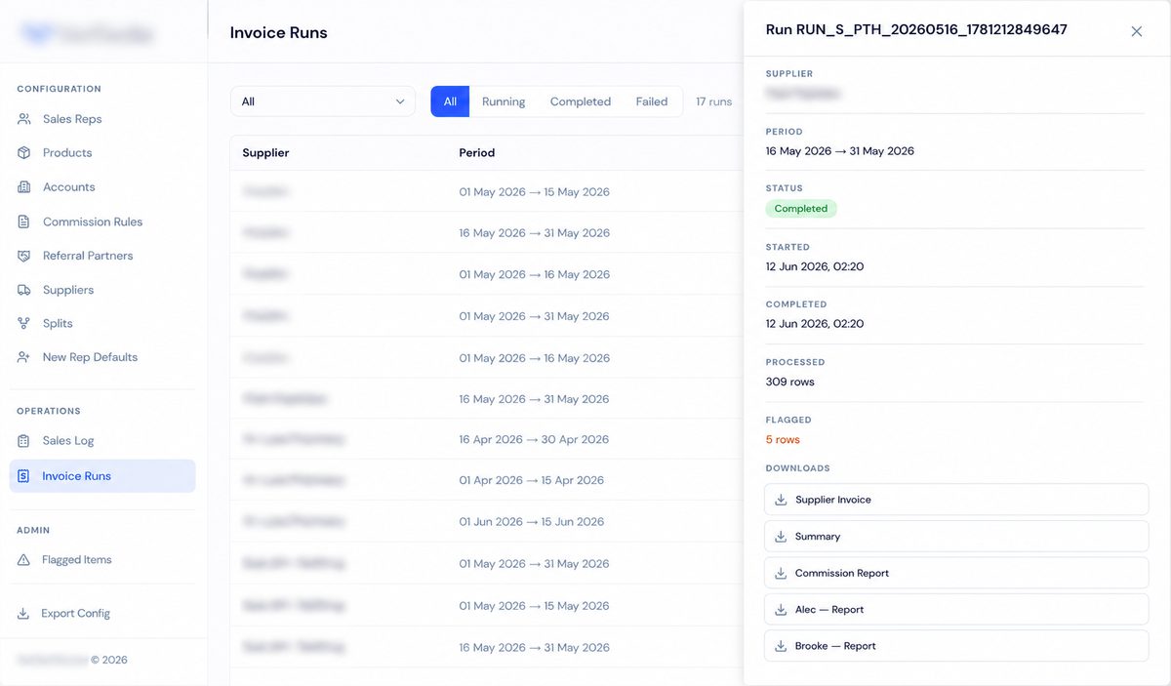Click the 17 runs count label
Image resolution: width=1171 pixels, height=686 pixels.
tap(713, 101)
